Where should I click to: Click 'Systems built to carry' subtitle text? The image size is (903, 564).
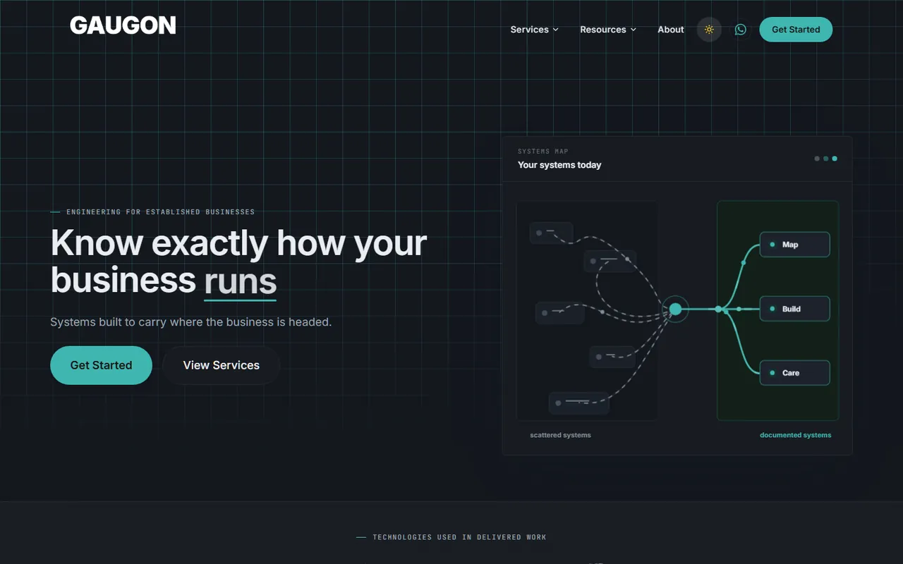[x=190, y=322]
